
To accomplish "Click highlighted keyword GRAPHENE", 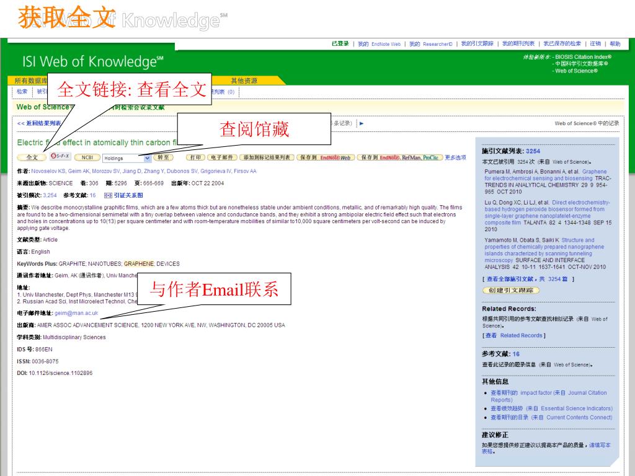I will [x=139, y=263].
